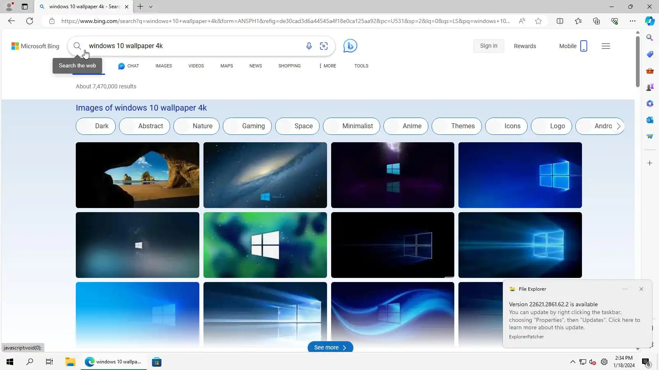Open the Favorites list
Screen dimensions: 659x370
578,21
